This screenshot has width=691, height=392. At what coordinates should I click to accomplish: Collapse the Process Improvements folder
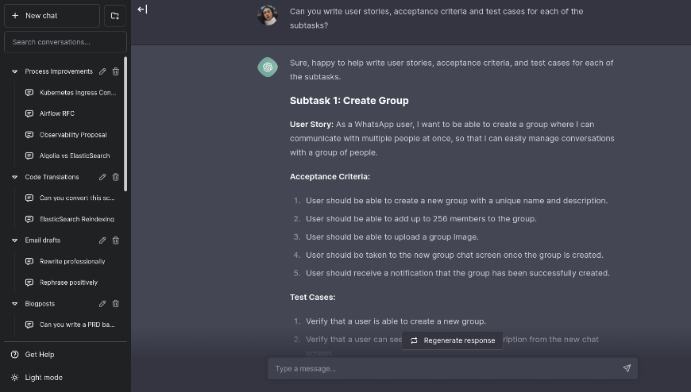(x=14, y=71)
